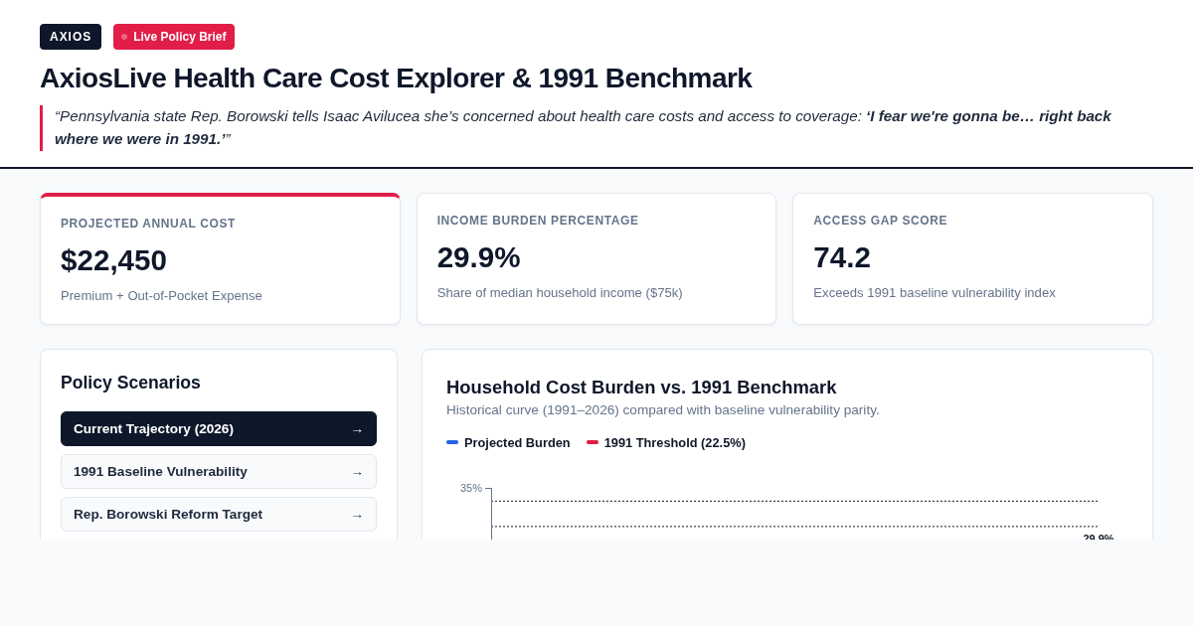Viewport: 1193px width, 626px height.
Task: Open the Access Gap Score card
Action: click(x=972, y=259)
